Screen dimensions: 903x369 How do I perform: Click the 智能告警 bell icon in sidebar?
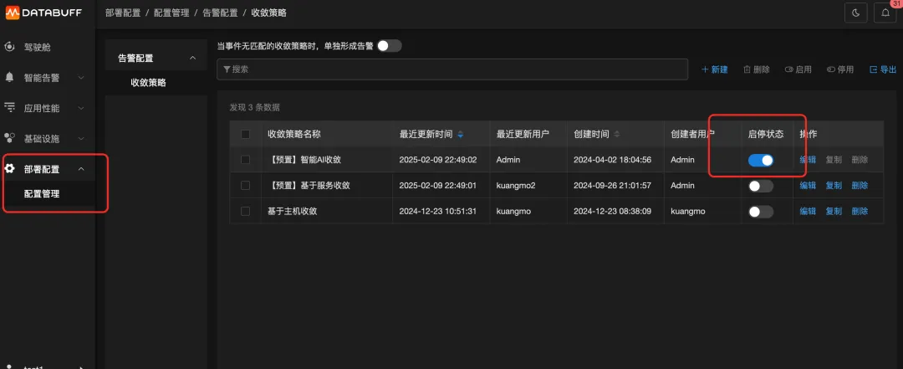click(9, 77)
